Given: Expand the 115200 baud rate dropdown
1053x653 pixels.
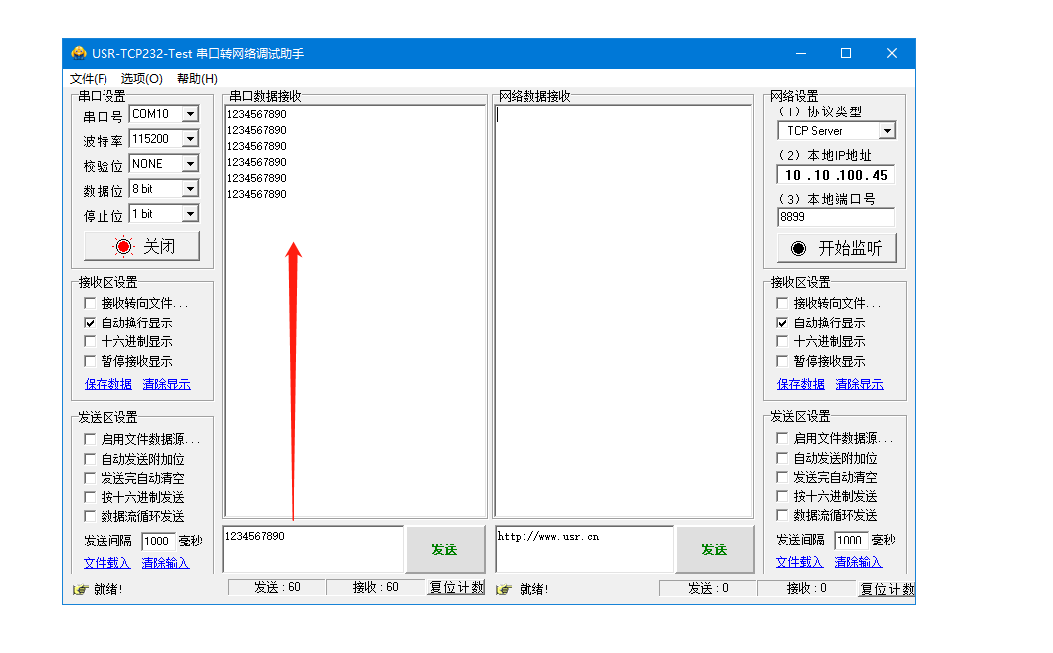Looking at the screenshot, I should 191,139.
